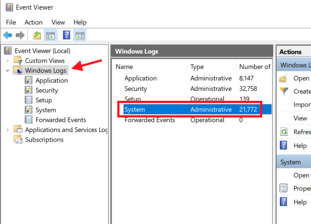
Task: Click the Up one level folder icon
Action: (37, 36)
